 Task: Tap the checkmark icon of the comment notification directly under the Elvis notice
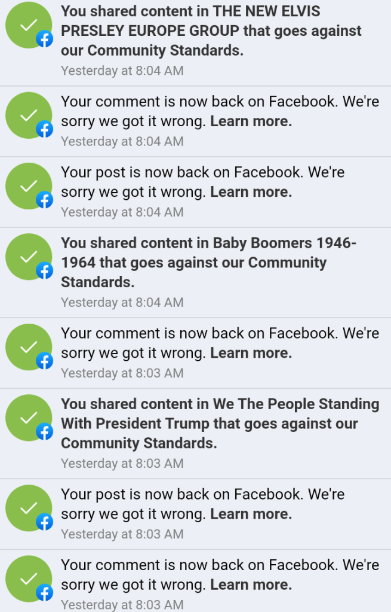(27, 115)
